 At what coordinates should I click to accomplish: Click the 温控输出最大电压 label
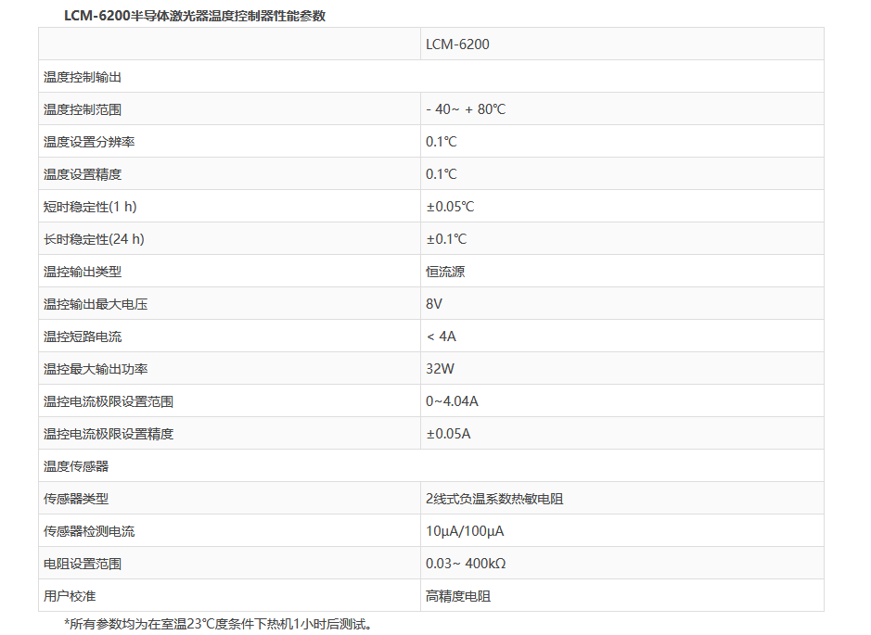click(96, 304)
